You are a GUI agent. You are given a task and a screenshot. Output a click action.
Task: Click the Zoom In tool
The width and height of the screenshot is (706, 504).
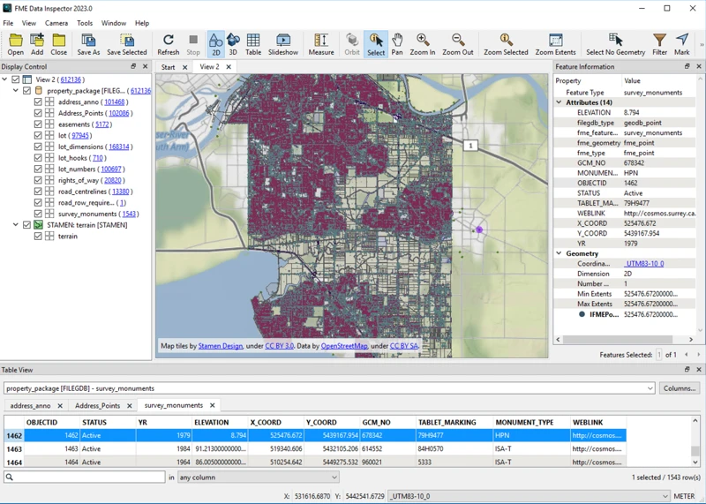423,44
